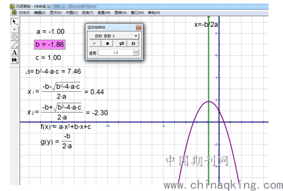The width and height of the screenshot is (283, 191).
Task: Open the custom tools double-arrow icon
Action: 14,60
